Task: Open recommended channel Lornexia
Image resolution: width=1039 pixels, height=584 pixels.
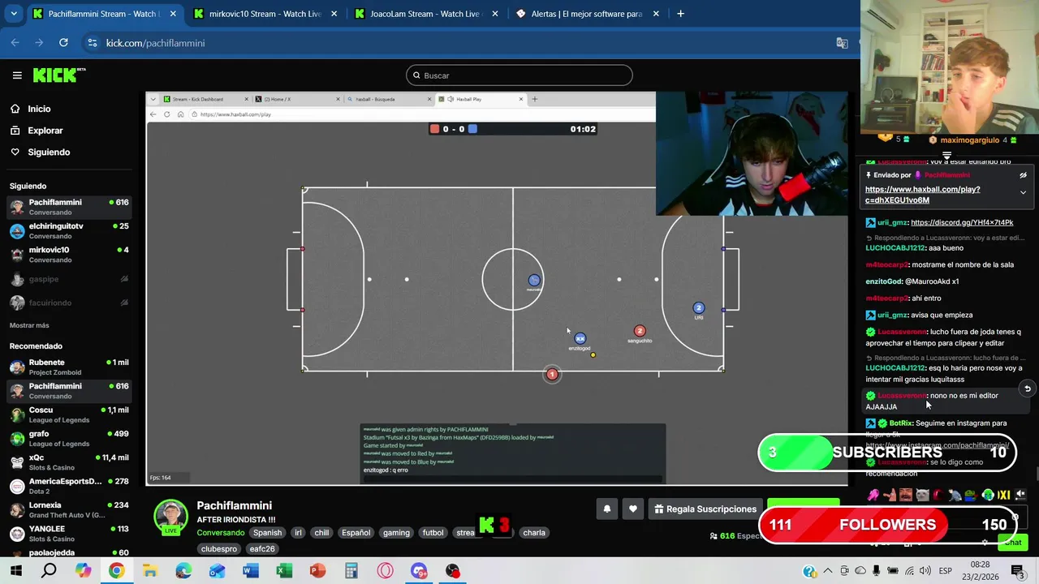Action: 69,509
